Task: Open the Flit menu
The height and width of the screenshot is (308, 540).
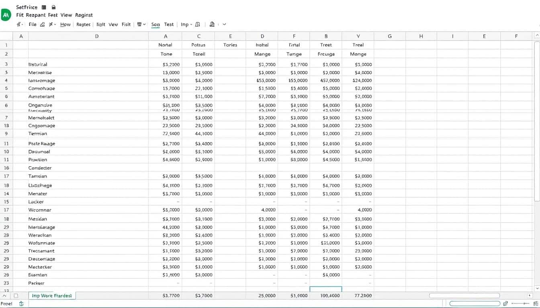Action: tap(20, 15)
